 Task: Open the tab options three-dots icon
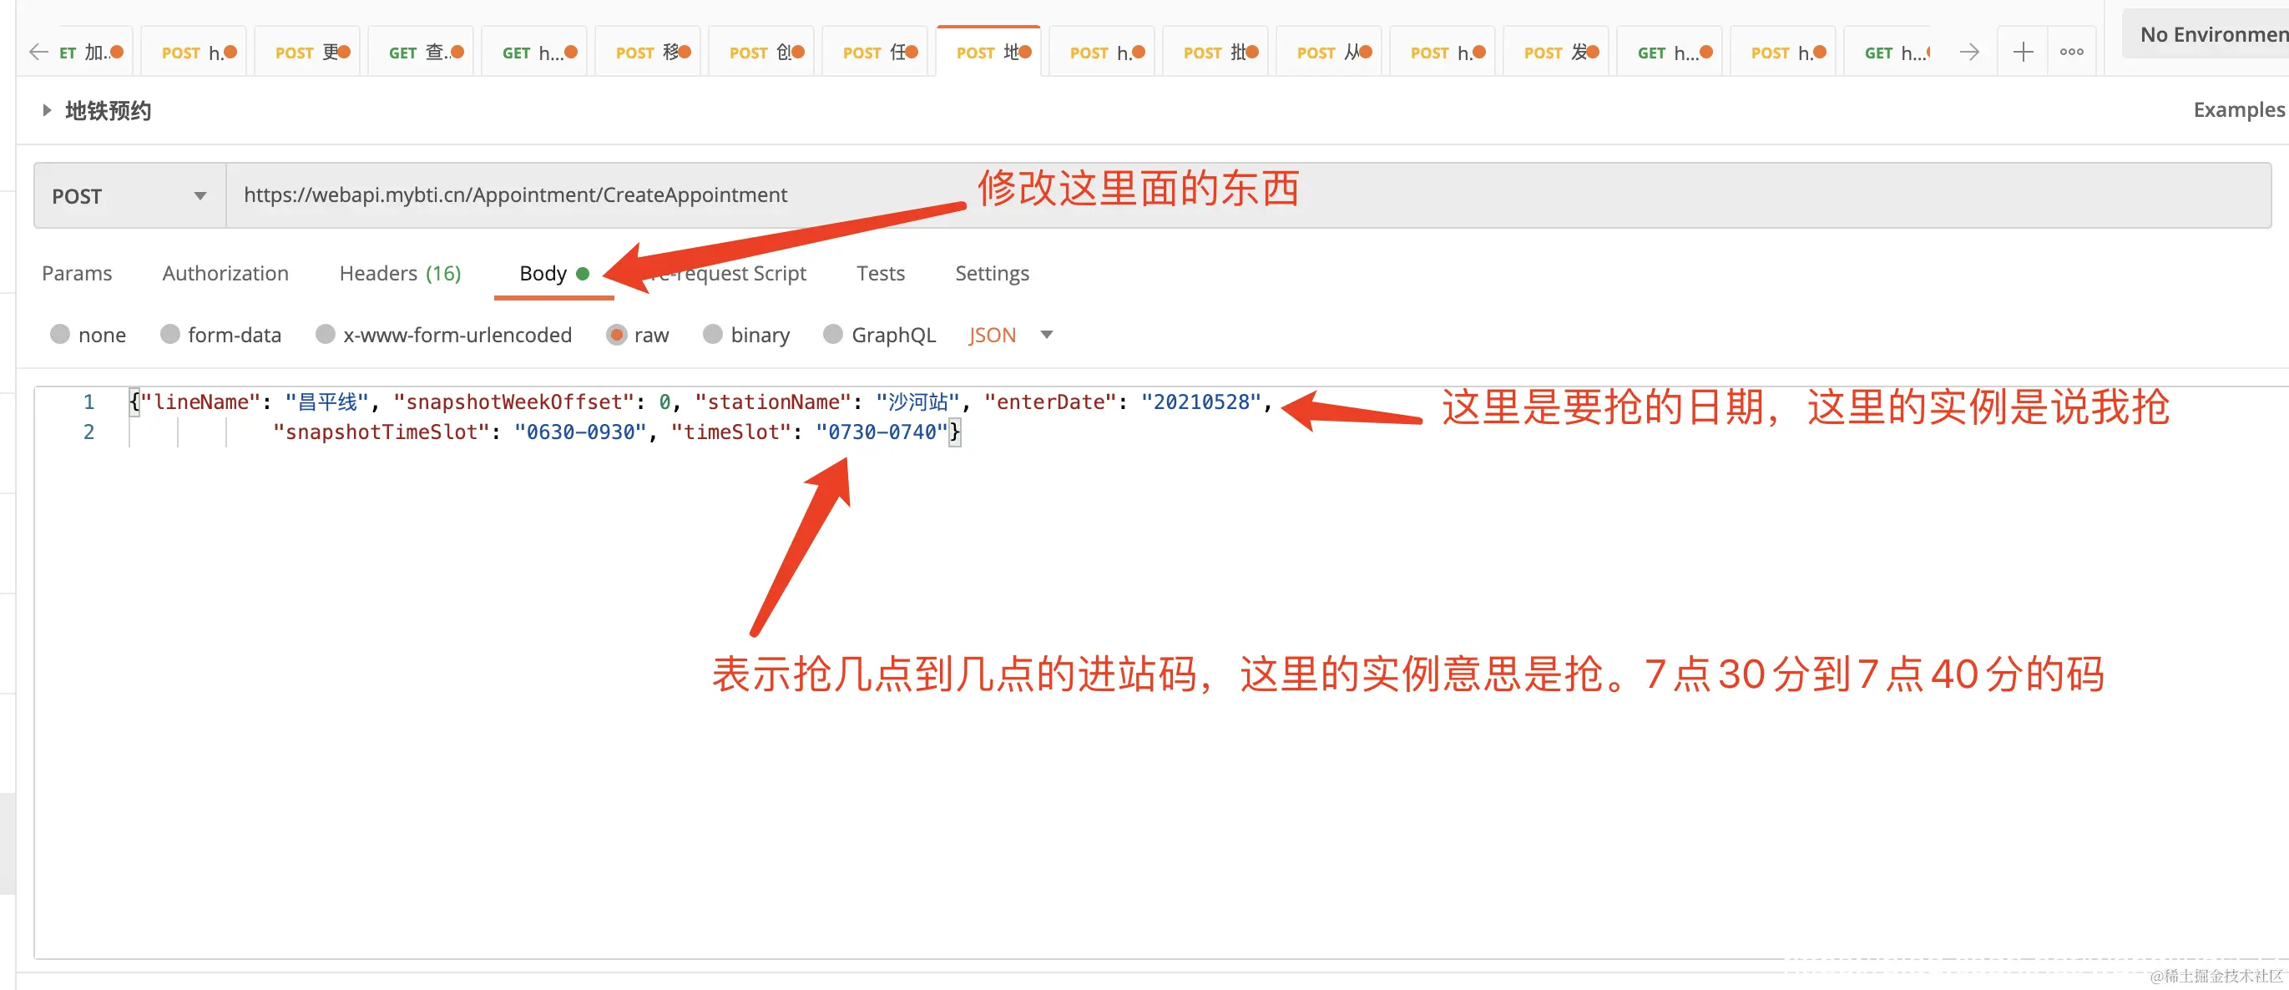[2071, 53]
